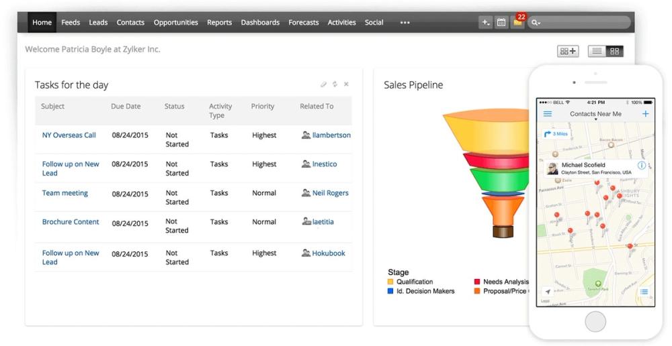
Task: Switch to the Contacts tab
Action: pos(130,22)
